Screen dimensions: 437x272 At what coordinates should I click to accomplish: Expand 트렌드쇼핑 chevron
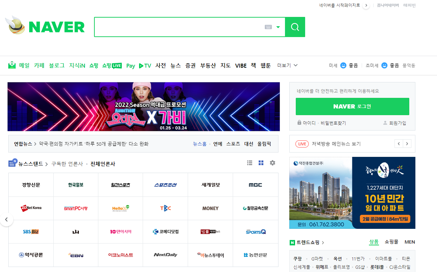click(x=323, y=243)
